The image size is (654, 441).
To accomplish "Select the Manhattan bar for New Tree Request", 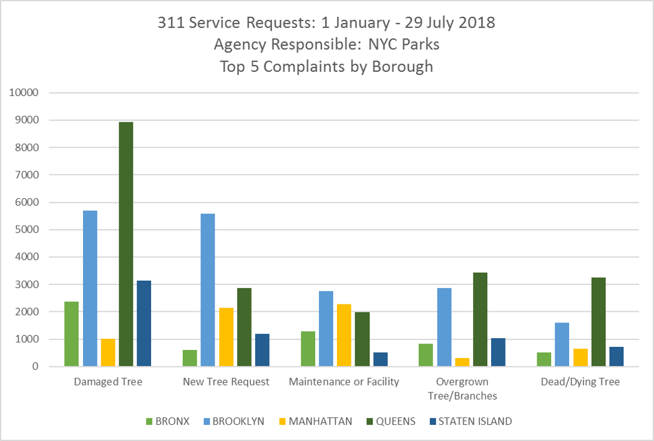I will [226, 337].
